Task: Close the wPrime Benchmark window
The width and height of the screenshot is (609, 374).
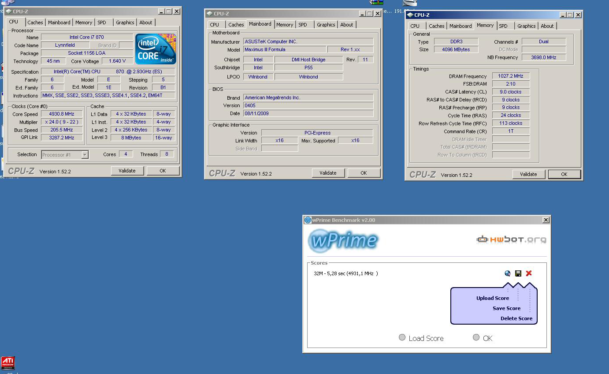Action: [x=546, y=220]
